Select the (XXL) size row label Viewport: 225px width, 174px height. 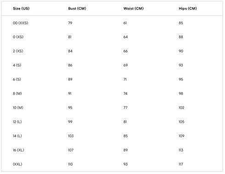pos(17,164)
